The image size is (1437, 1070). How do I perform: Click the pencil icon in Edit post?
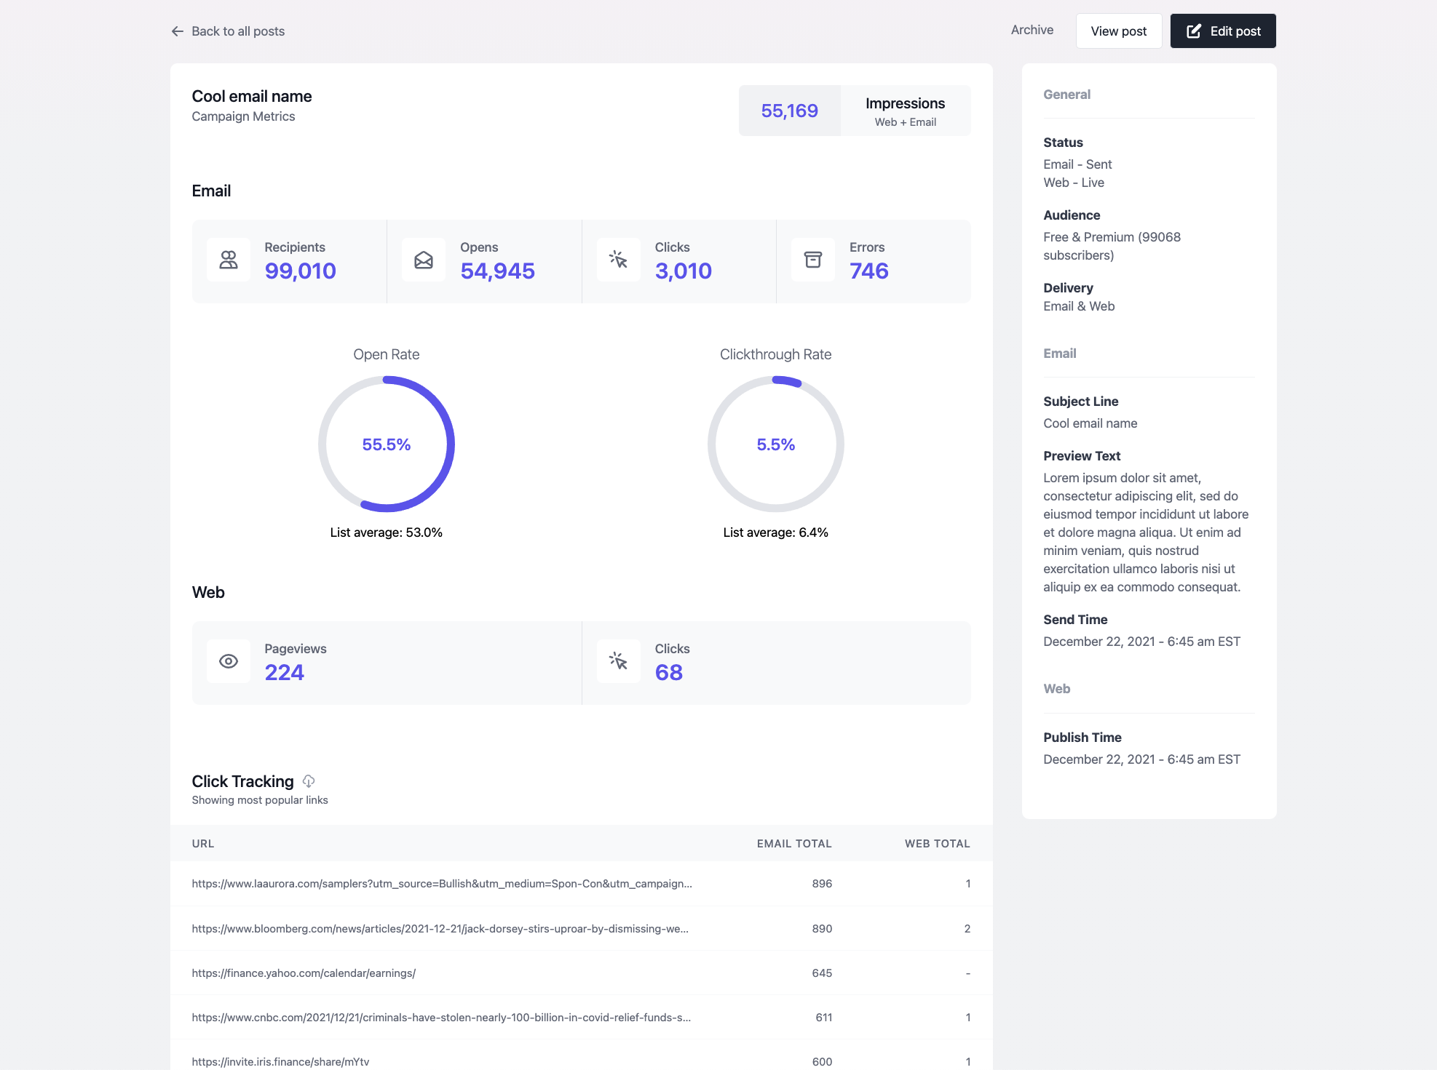(1194, 31)
